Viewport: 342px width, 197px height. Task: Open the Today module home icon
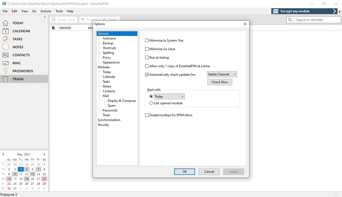5,23
